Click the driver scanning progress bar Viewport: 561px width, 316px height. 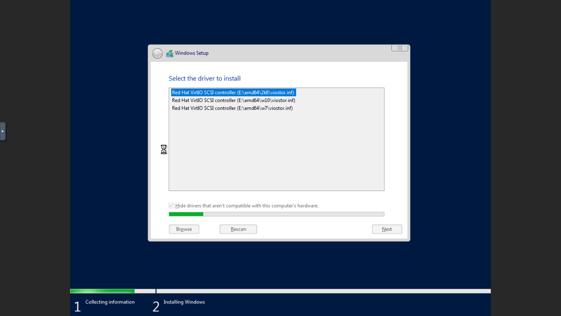point(277,214)
